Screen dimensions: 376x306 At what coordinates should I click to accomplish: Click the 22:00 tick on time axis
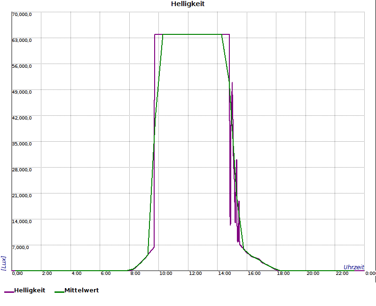(x=342, y=274)
